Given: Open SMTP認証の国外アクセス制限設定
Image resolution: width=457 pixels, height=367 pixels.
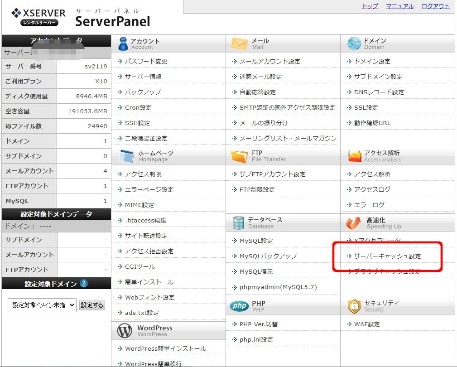Looking at the screenshot, I should tap(287, 107).
